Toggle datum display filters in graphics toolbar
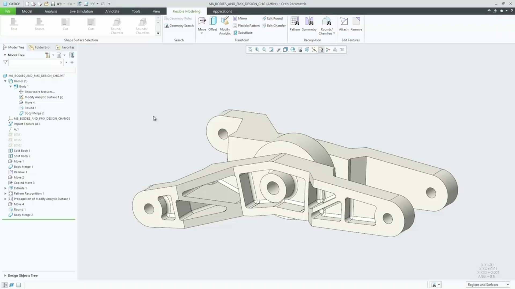 pos(314,50)
